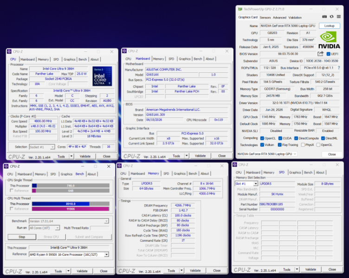
Task: Click the Bus Interface question mark in GPU-Z
Action: tap(339, 68)
